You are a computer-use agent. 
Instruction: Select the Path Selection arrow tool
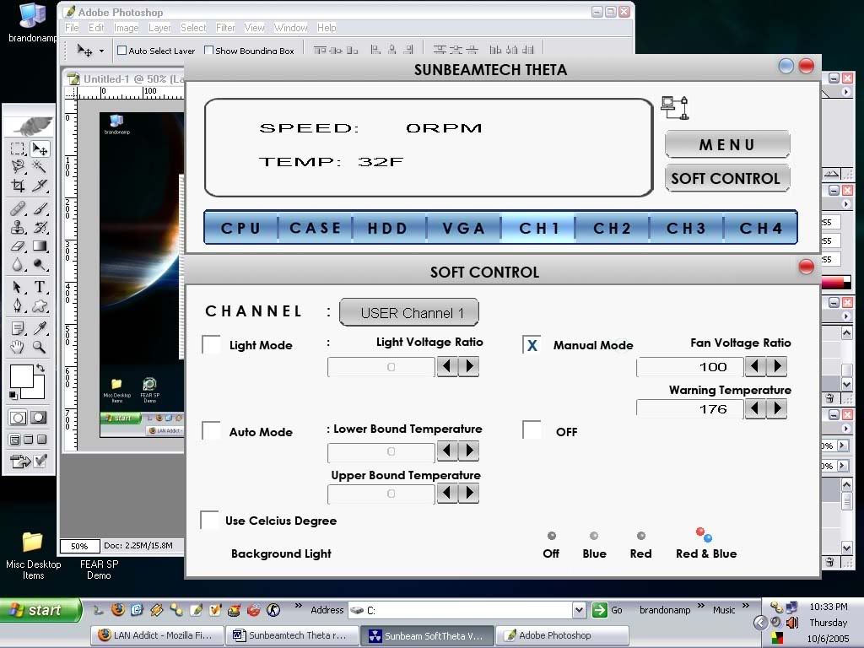18,287
